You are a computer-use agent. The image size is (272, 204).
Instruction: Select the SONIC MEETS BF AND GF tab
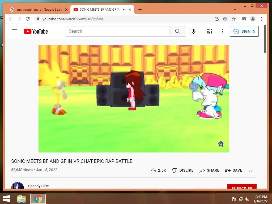100,10
